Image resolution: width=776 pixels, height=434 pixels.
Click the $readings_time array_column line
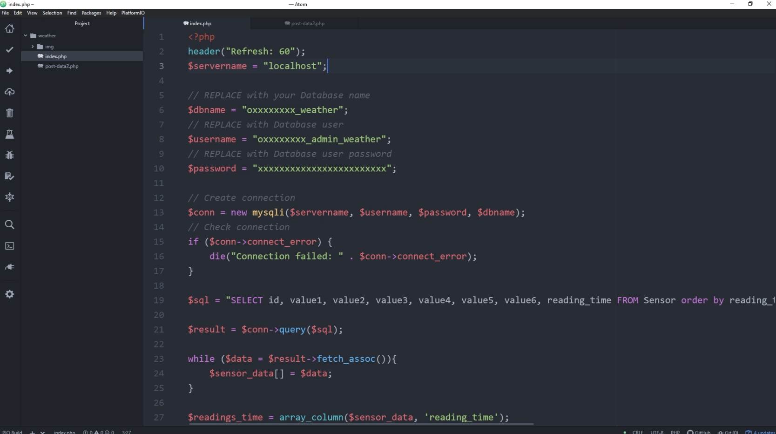point(348,417)
